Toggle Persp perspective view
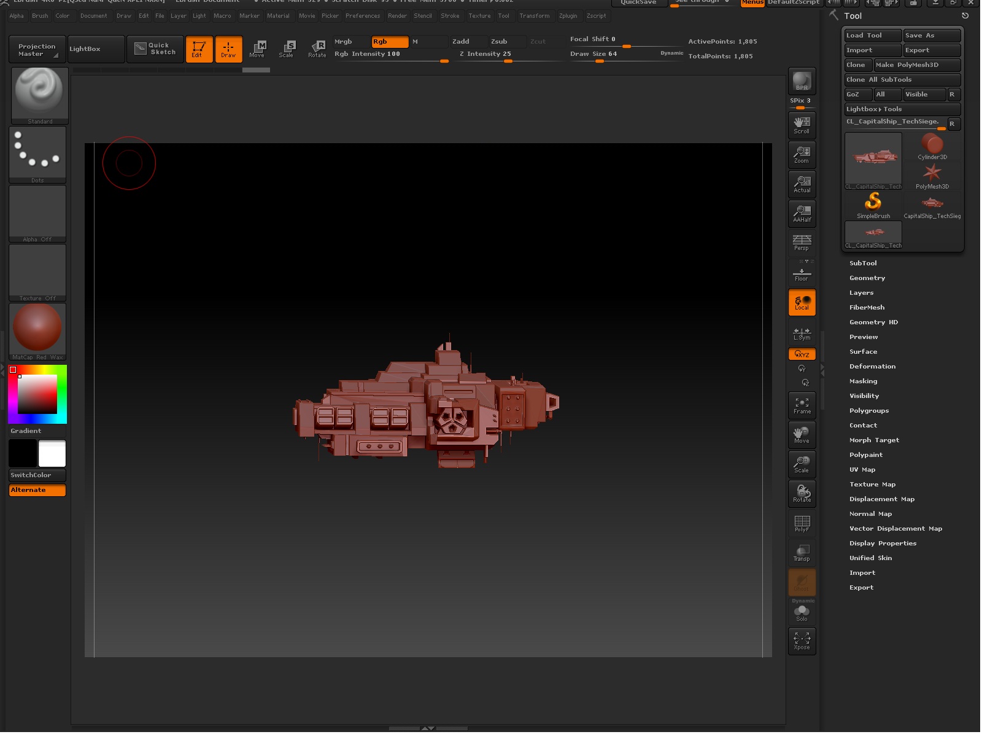The image size is (982, 737). pos(802,243)
